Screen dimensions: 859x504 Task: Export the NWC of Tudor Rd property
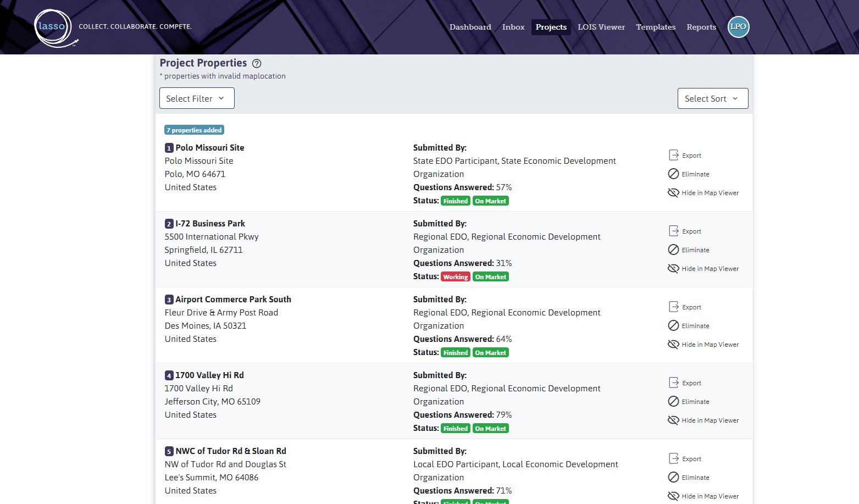point(685,458)
